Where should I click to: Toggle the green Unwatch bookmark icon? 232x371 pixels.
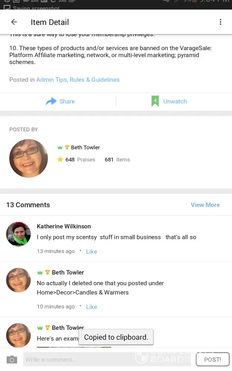coord(155,101)
